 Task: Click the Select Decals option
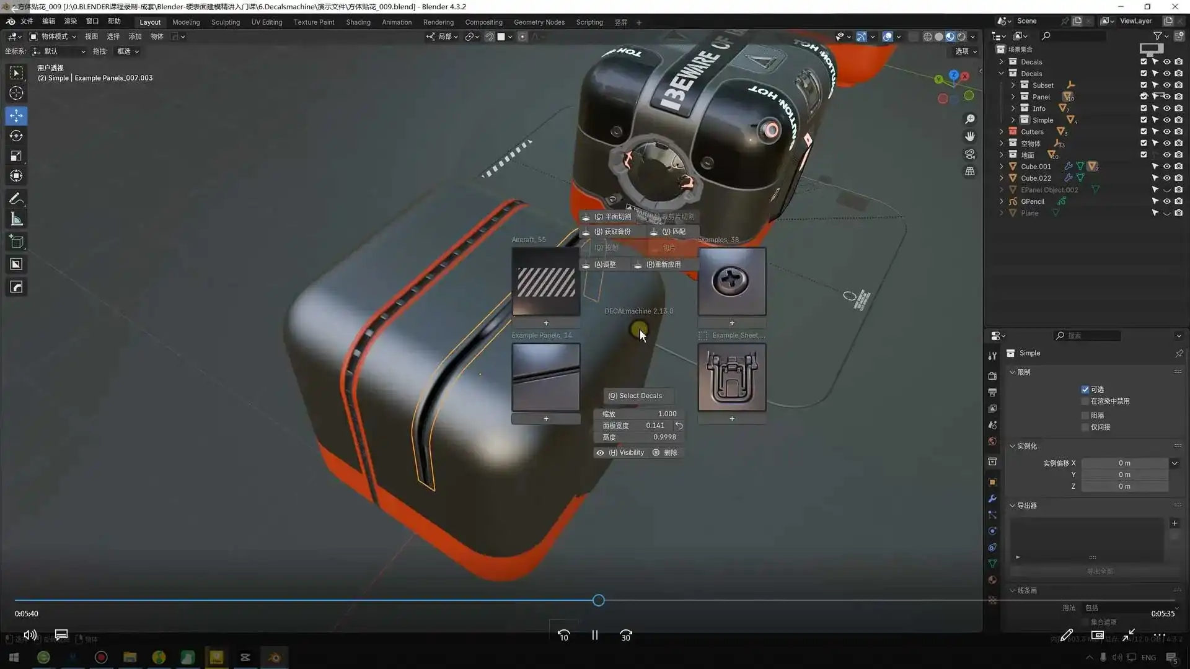(x=637, y=396)
